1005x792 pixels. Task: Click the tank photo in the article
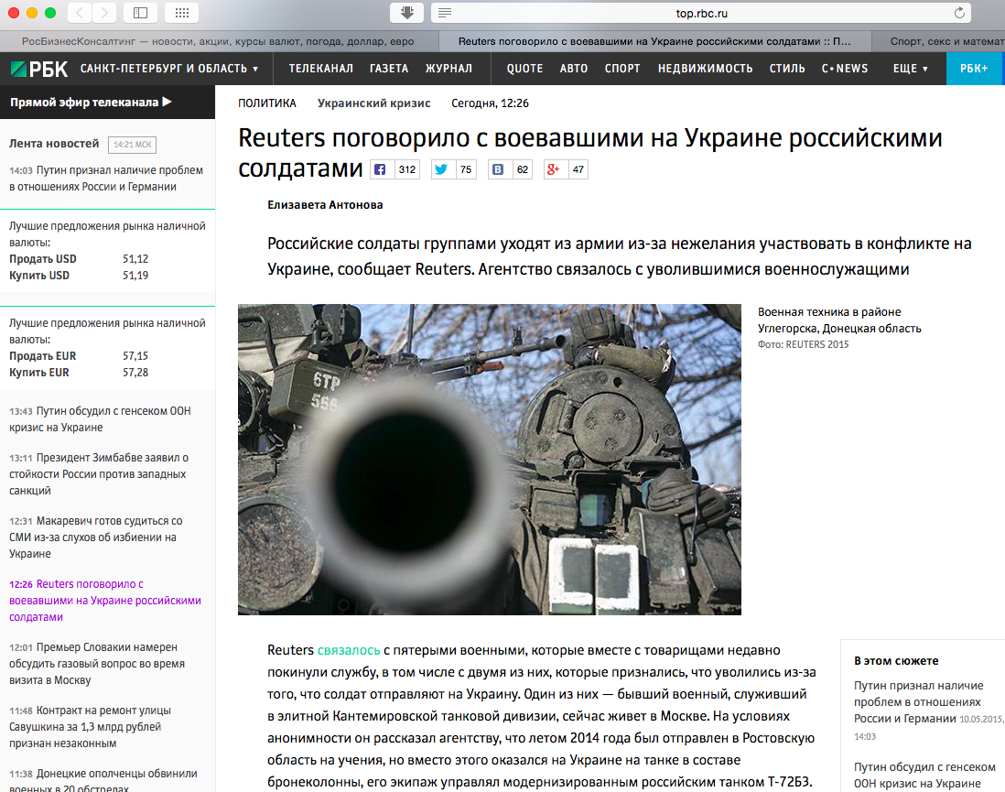(489, 459)
